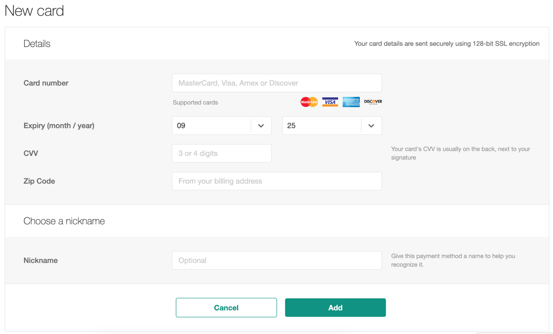Click the Choose a nickname section header
The height and width of the screenshot is (334, 553).
pyautogui.click(x=64, y=221)
